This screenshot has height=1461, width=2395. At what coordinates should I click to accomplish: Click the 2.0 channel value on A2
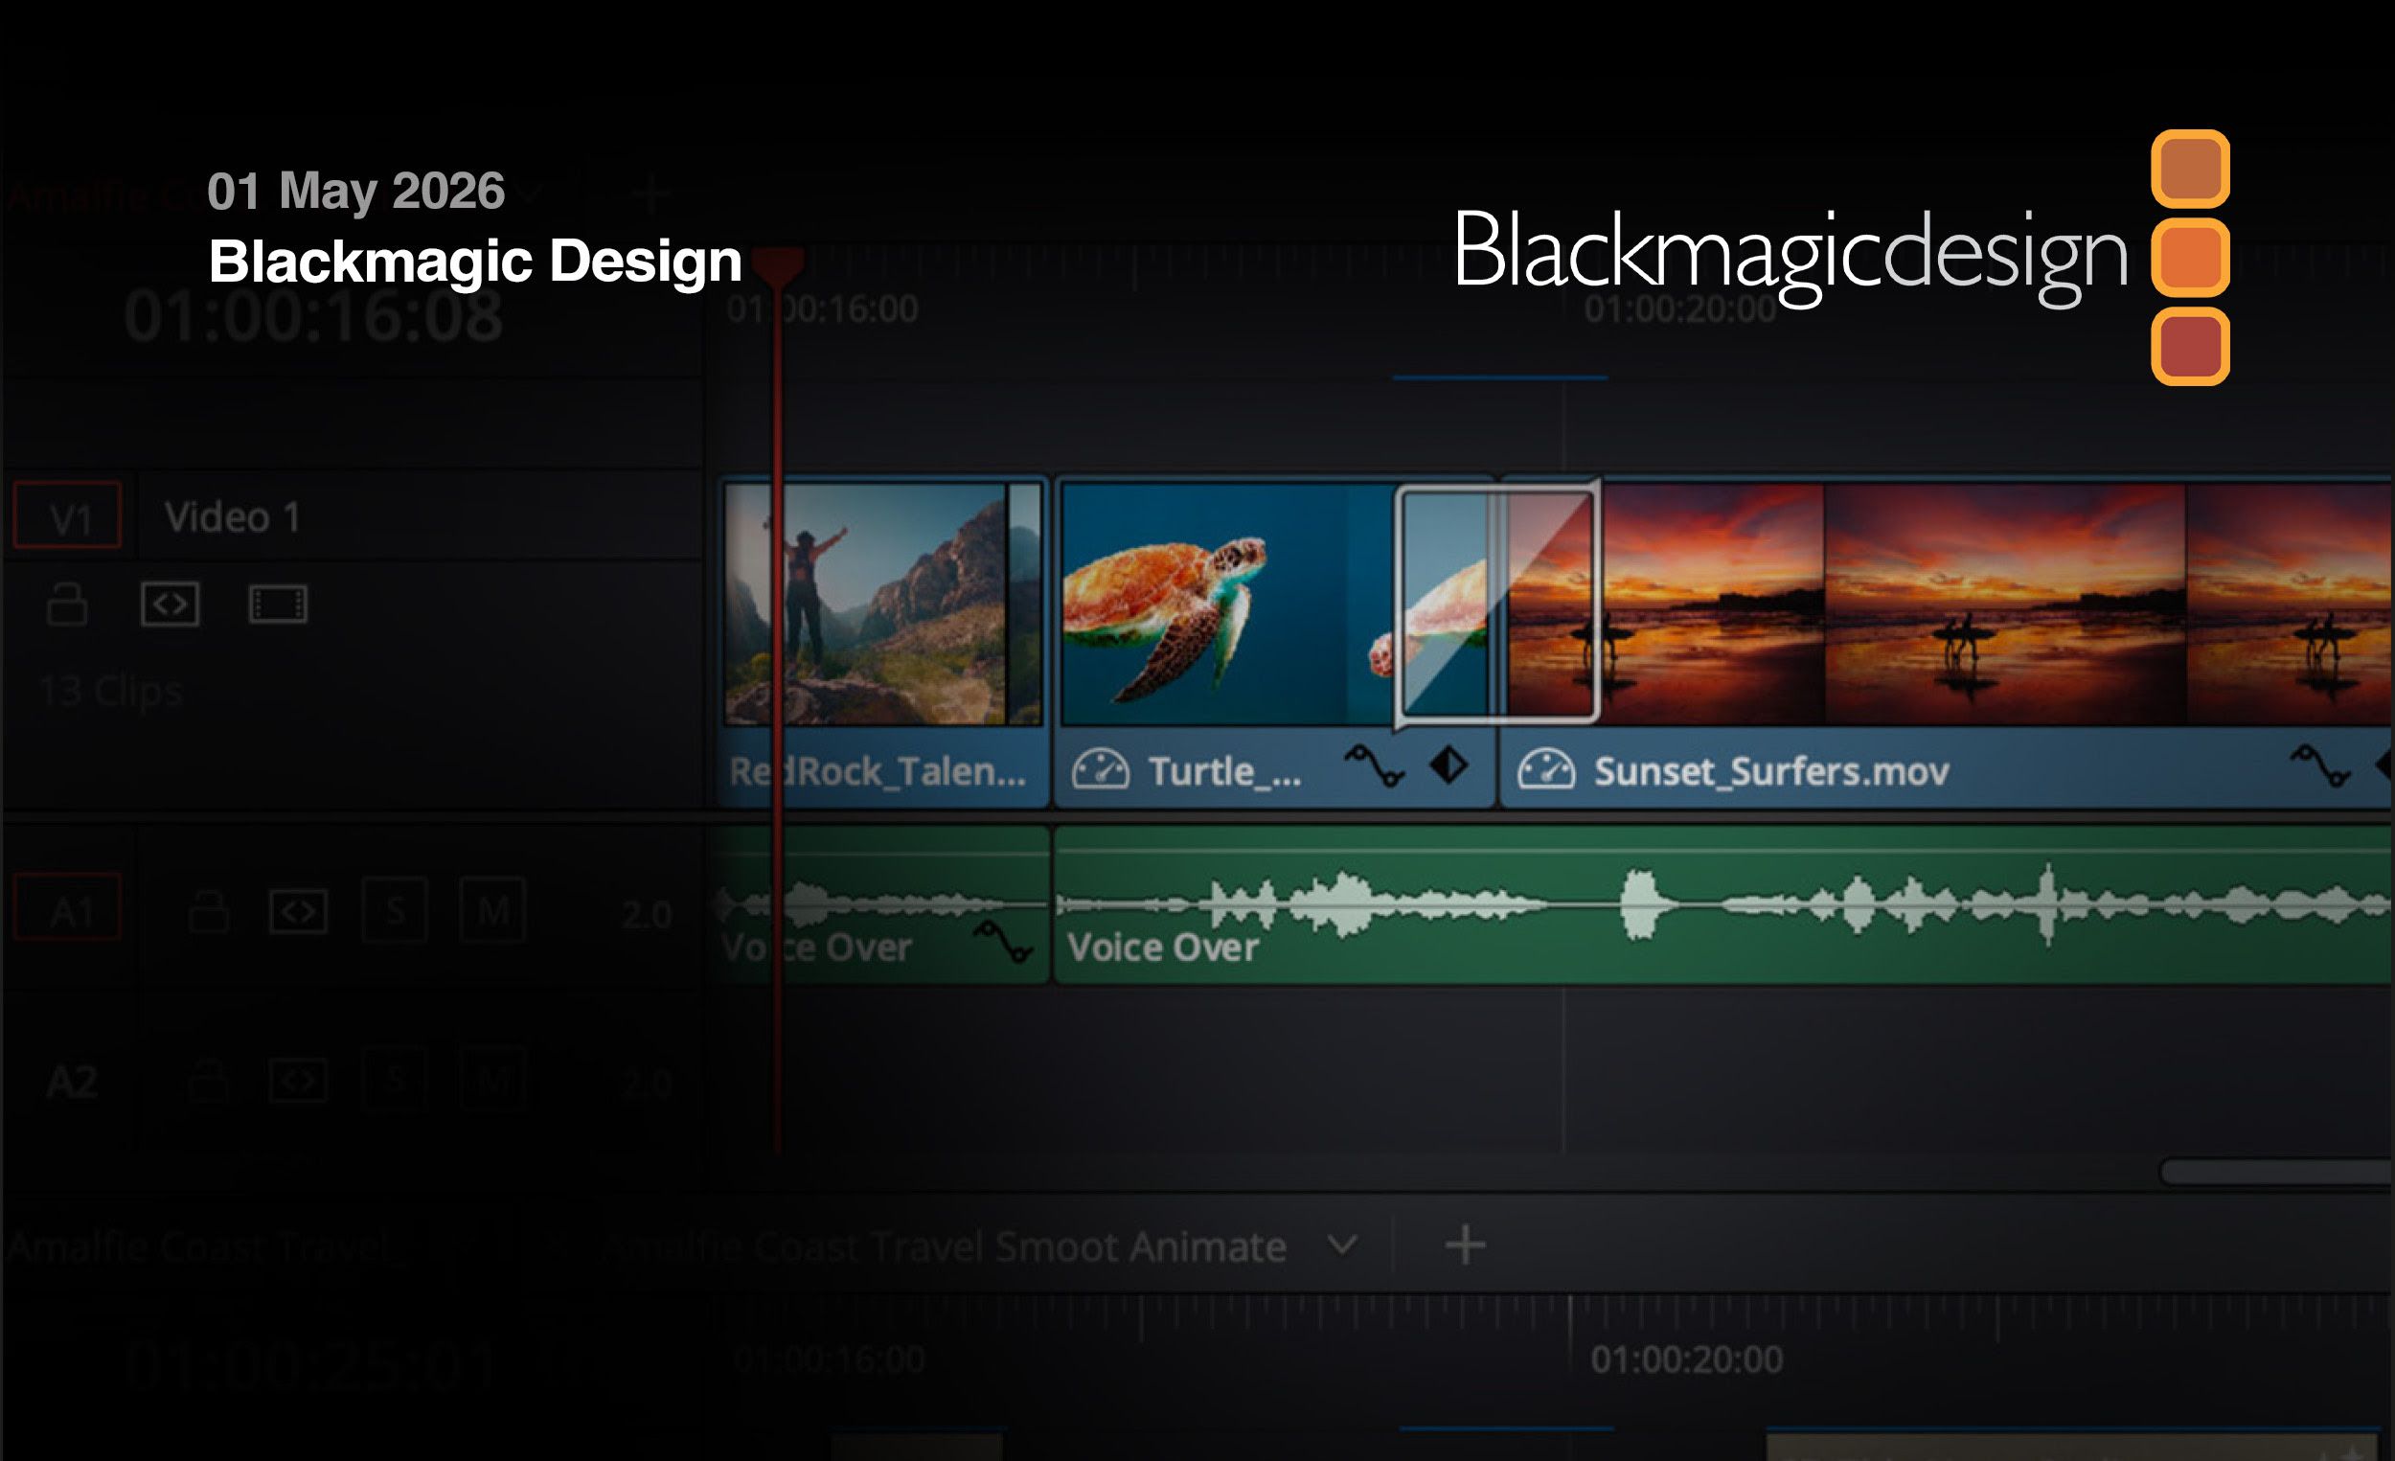647,1083
